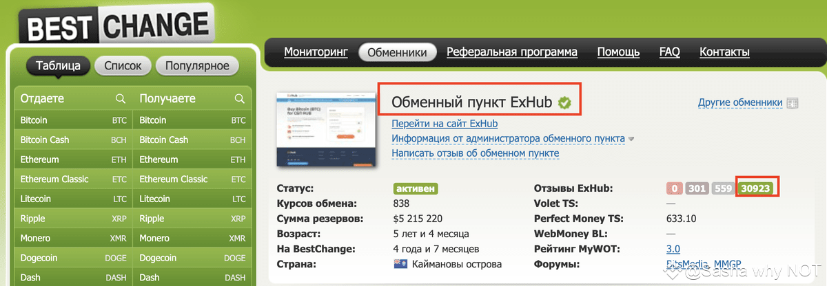The image size is (827, 286).
Task: Select Litecoin in Получаете column
Action: (x=192, y=199)
